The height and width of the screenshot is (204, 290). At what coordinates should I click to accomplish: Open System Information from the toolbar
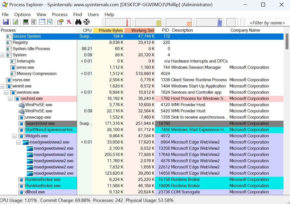[x=25, y=22]
